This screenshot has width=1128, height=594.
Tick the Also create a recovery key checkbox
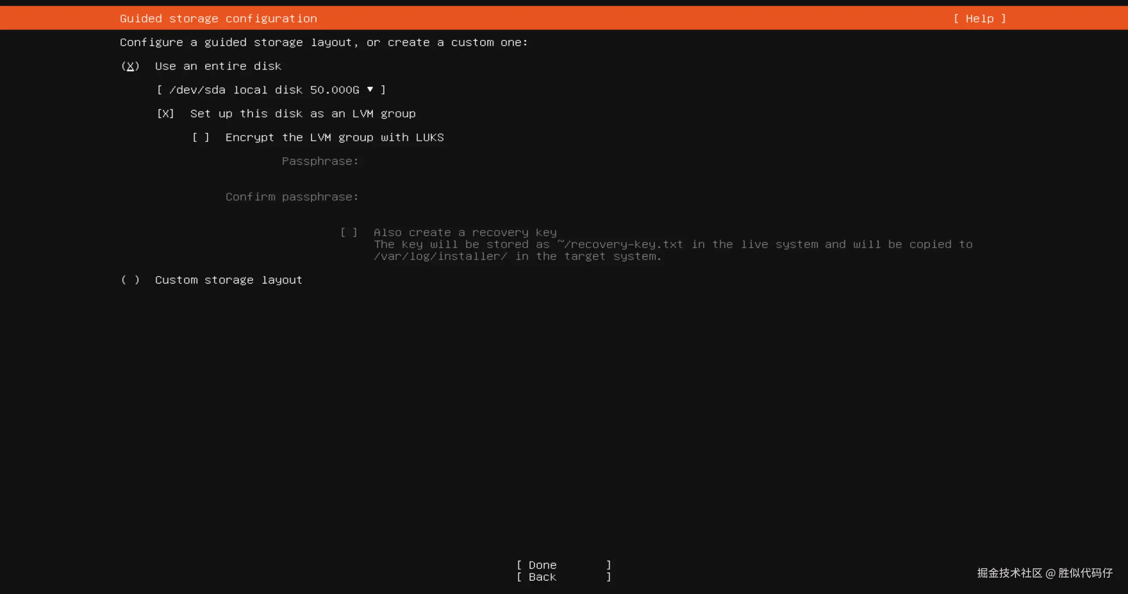click(349, 232)
